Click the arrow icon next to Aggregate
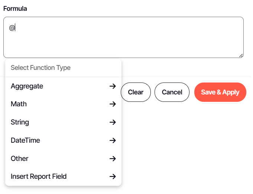This screenshot has height=194, width=253. click(113, 86)
